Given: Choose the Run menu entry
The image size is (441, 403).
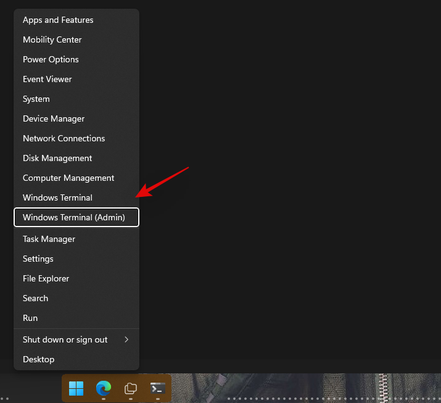Looking at the screenshot, I should [30, 318].
